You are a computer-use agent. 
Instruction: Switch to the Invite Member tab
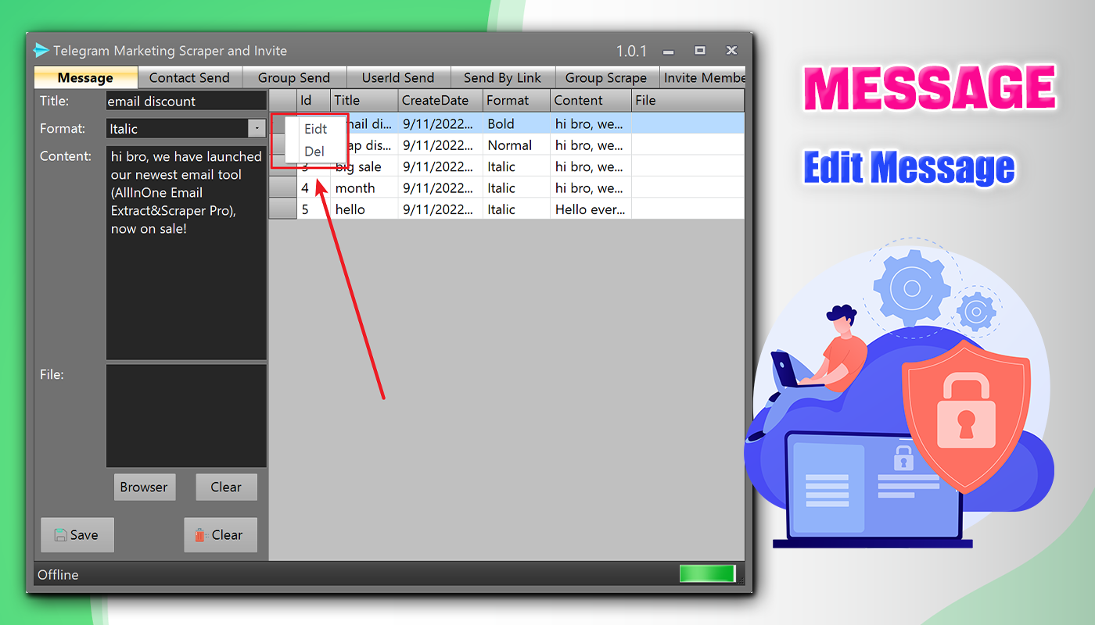point(702,77)
